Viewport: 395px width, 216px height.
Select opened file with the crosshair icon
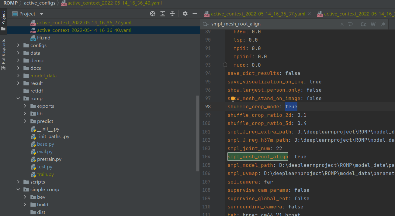pyautogui.click(x=152, y=14)
